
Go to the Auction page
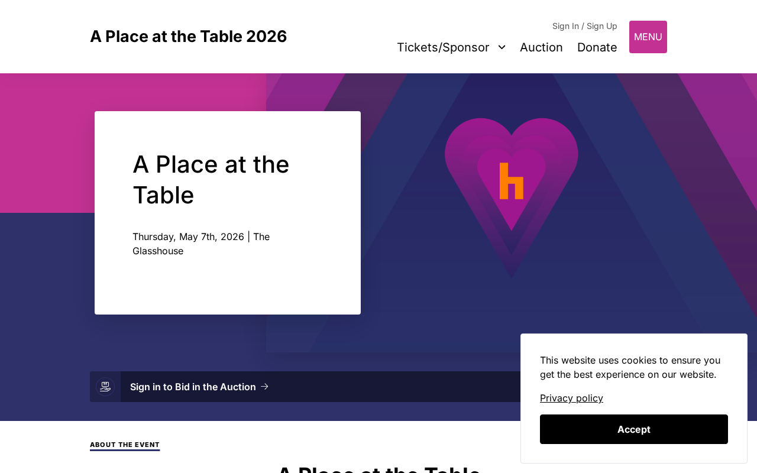click(x=541, y=47)
